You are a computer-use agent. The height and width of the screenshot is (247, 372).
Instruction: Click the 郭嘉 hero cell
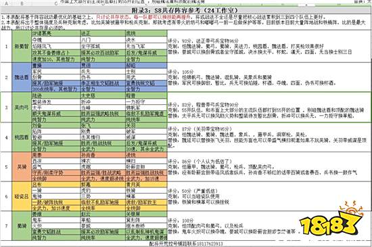pos(103,185)
